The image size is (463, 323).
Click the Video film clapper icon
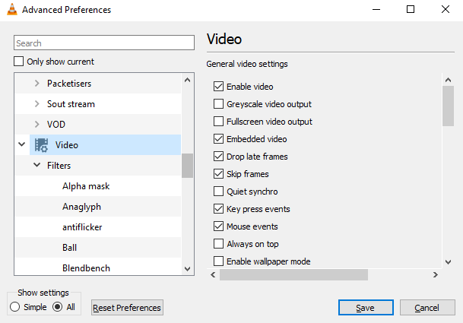point(42,144)
